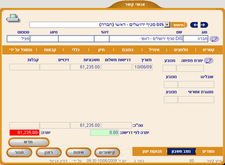Click the יתרת פתיחה amount field
This screenshot has width=225, height=165.
pos(190,68)
